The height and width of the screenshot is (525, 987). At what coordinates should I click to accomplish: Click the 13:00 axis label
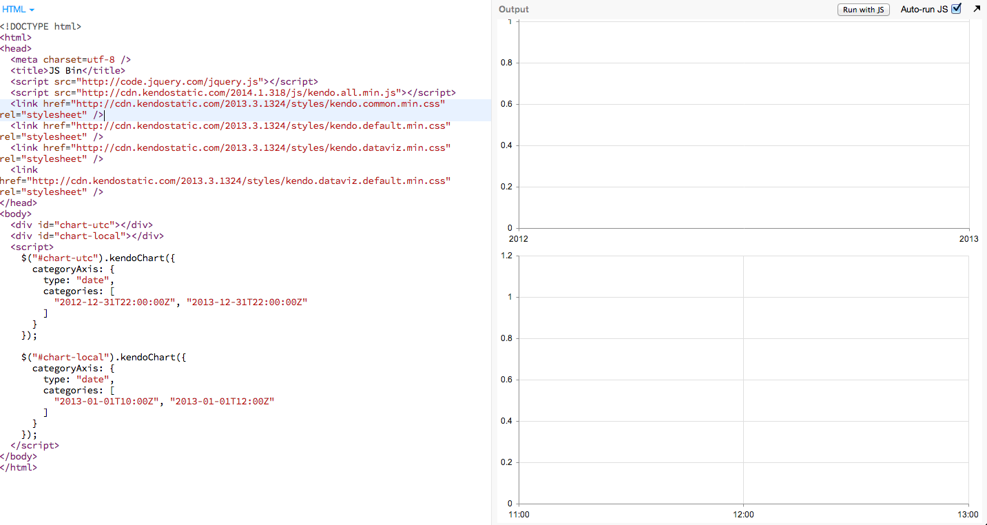[x=968, y=515]
